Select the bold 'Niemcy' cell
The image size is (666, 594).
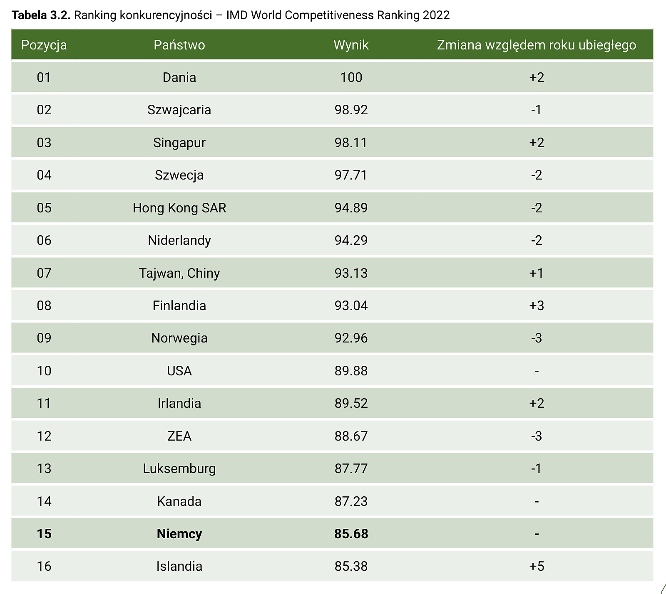[x=179, y=534]
